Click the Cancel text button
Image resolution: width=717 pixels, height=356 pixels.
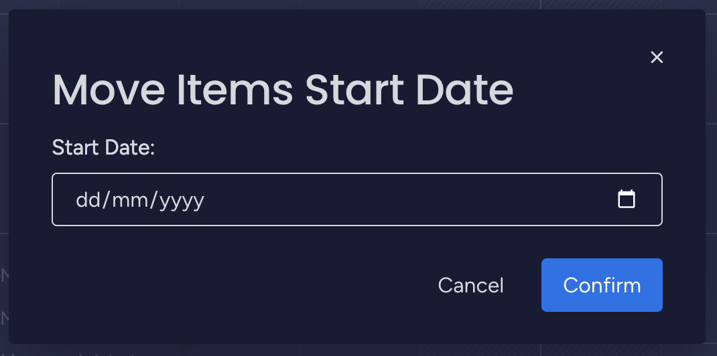point(470,285)
